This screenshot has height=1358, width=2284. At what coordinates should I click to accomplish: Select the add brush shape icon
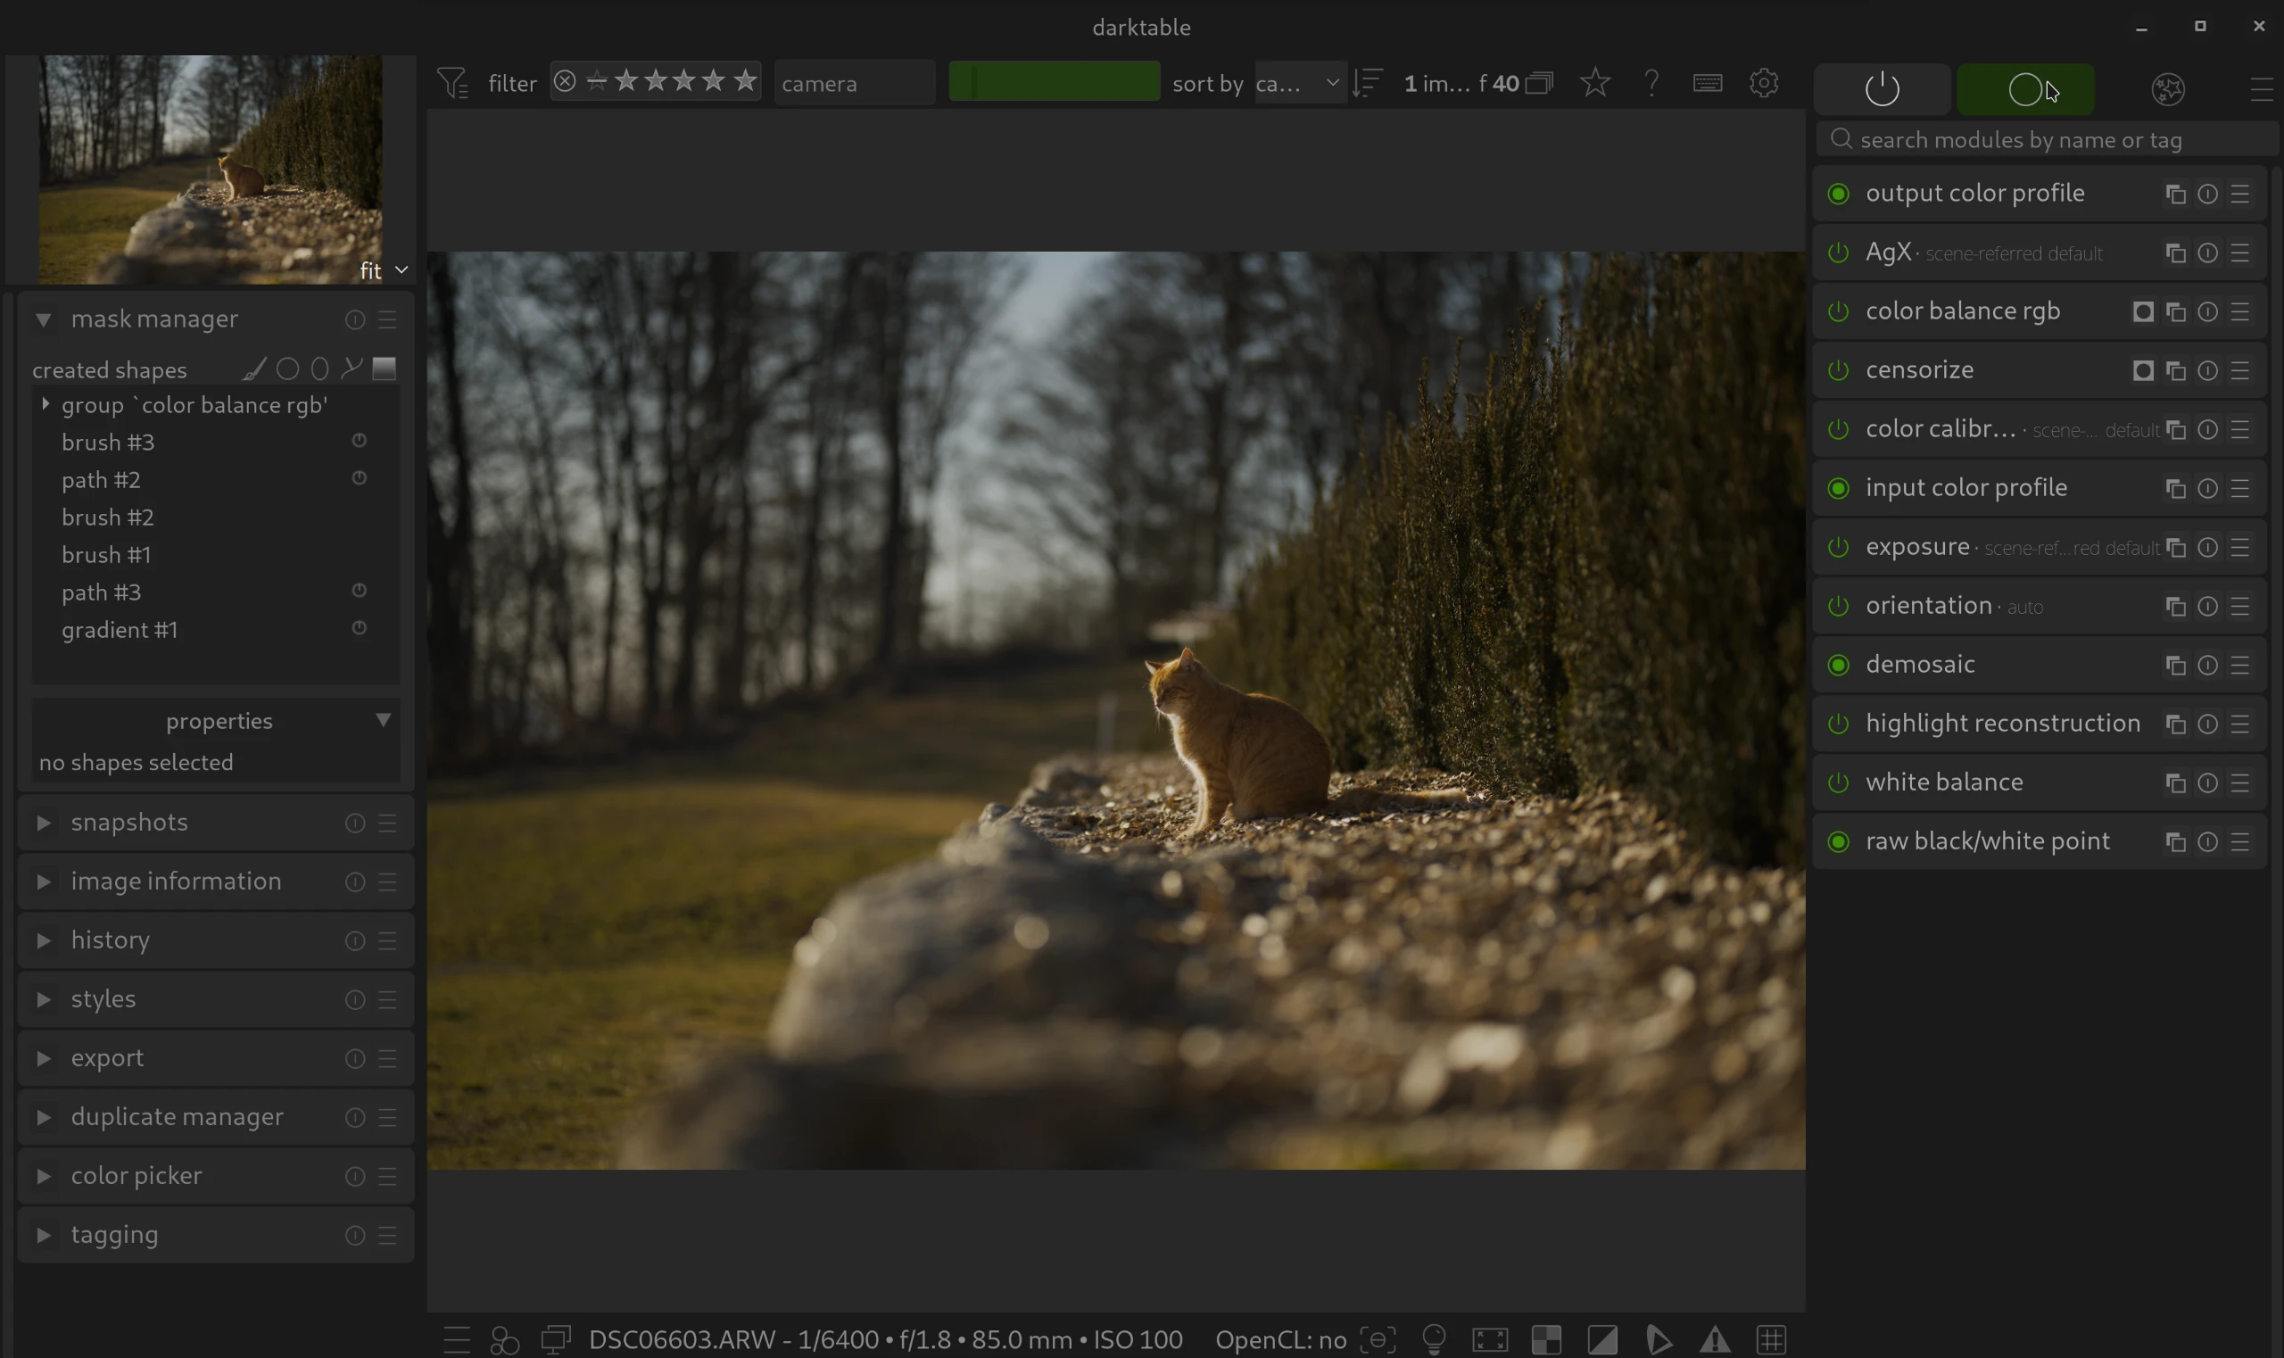[253, 368]
